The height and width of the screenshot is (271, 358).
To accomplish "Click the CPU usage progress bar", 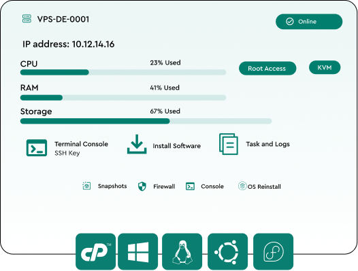I will click(123, 73).
